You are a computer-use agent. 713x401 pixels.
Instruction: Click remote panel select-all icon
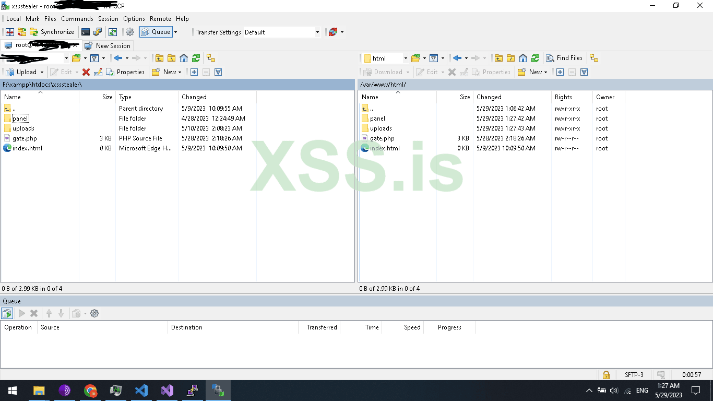pos(584,72)
